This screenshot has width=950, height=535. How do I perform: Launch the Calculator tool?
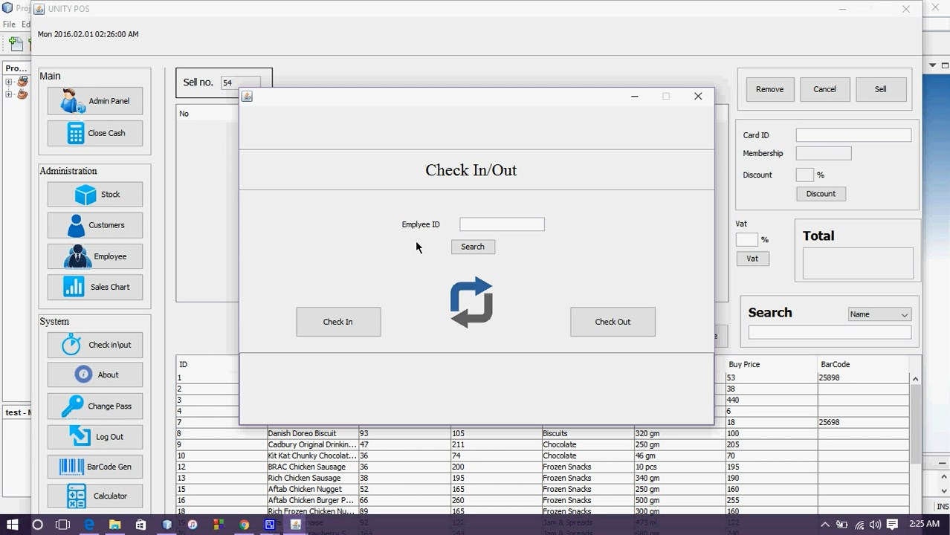click(94, 496)
